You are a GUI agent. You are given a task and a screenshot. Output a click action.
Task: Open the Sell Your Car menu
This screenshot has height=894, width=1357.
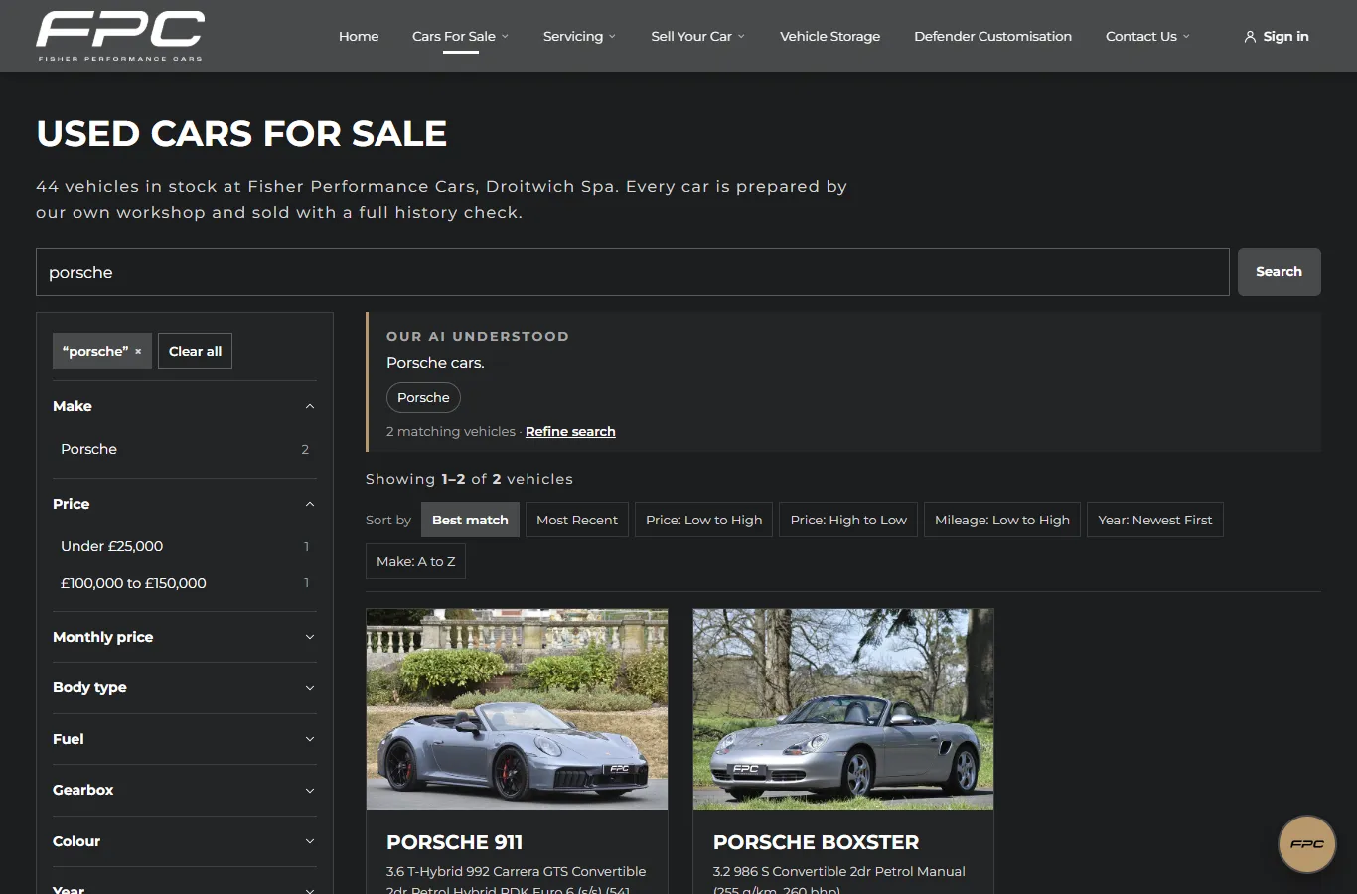697,37
